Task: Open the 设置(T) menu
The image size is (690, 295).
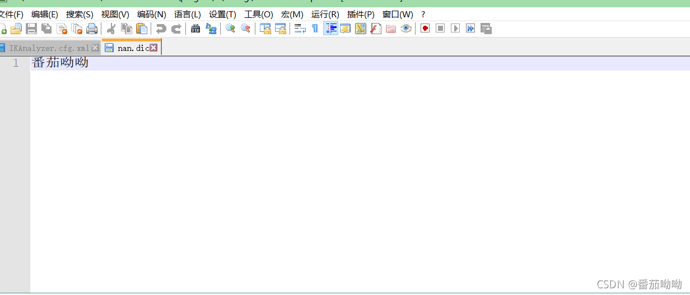Action: coord(222,15)
